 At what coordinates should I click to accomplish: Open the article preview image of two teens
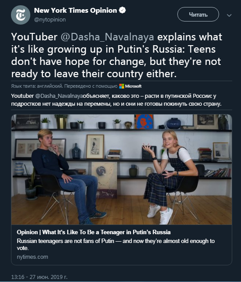pos(122,169)
